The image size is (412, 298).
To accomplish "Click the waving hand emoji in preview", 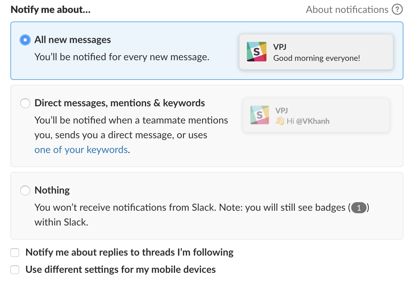I will pos(280,121).
